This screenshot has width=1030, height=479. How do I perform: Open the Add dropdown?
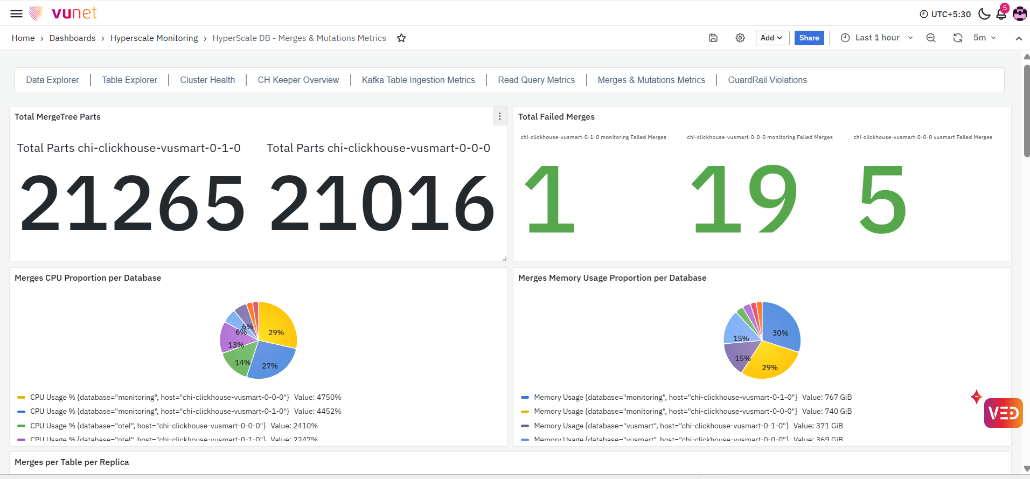[x=772, y=38]
